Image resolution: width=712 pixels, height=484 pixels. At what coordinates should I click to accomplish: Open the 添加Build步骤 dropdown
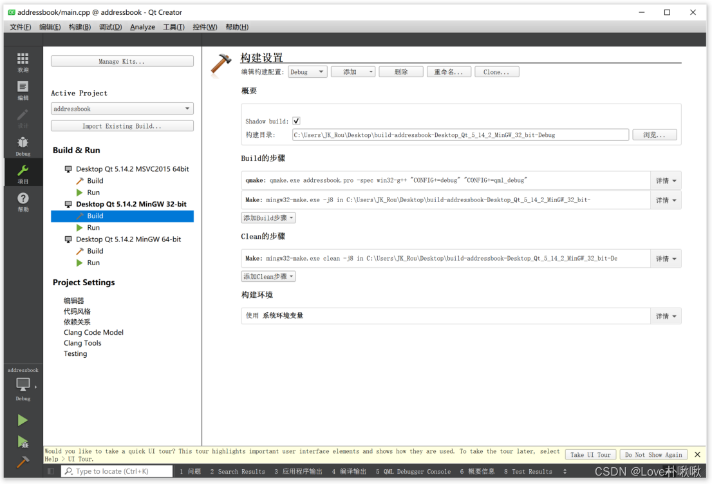(268, 218)
